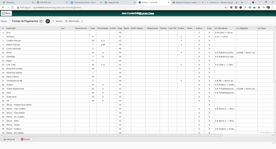Close the Telegram Web tab
This screenshot has height=149, width=276.
pyautogui.click(x=135, y=2)
